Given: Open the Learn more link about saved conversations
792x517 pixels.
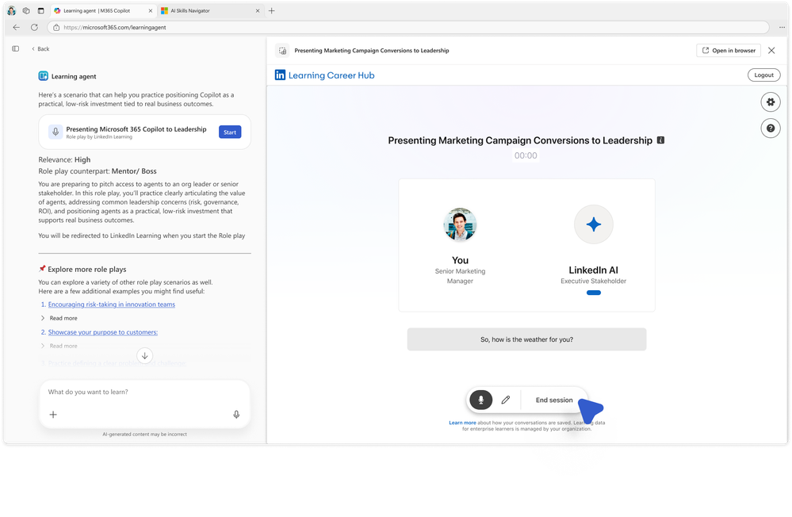Looking at the screenshot, I should pyautogui.click(x=463, y=423).
